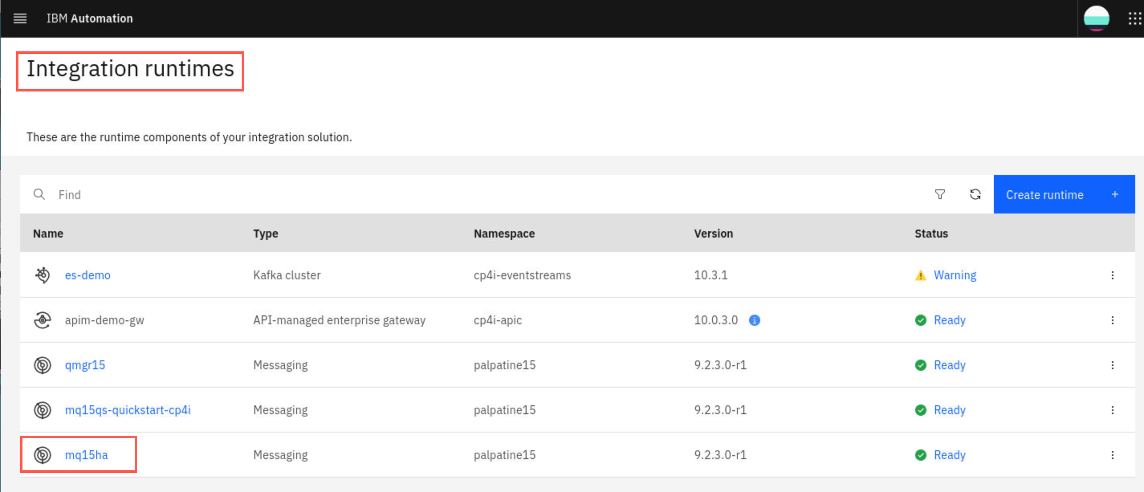The width and height of the screenshot is (1144, 492).
Task: Click the info icon next to version 10.0.3.0
Action: coord(754,320)
